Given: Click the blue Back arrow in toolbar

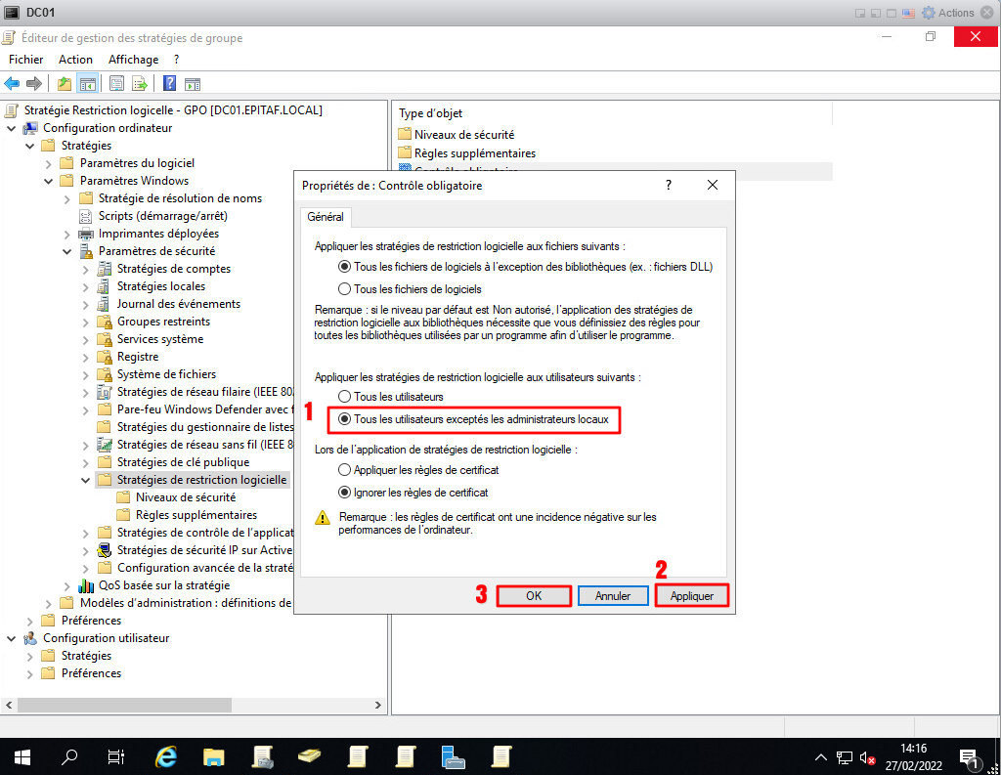Looking at the screenshot, I should (13, 83).
